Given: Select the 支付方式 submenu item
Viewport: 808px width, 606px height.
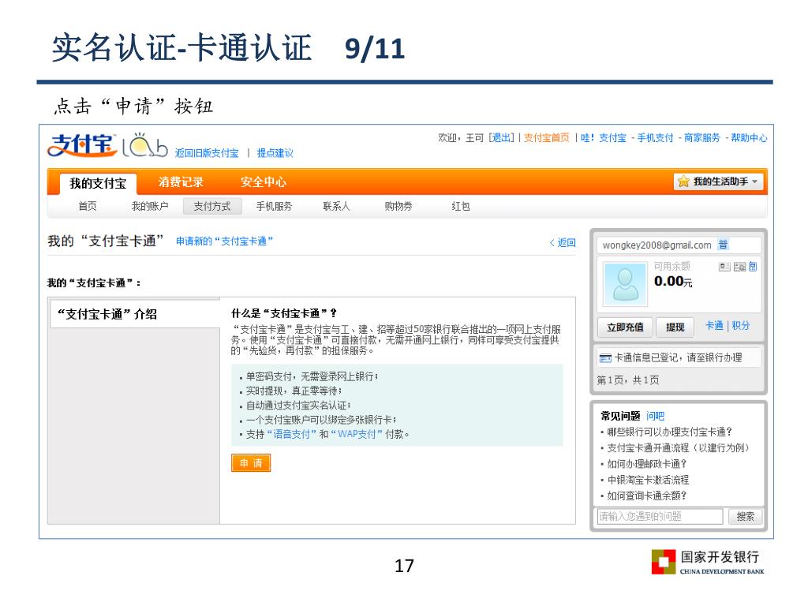Looking at the screenshot, I should [x=211, y=206].
